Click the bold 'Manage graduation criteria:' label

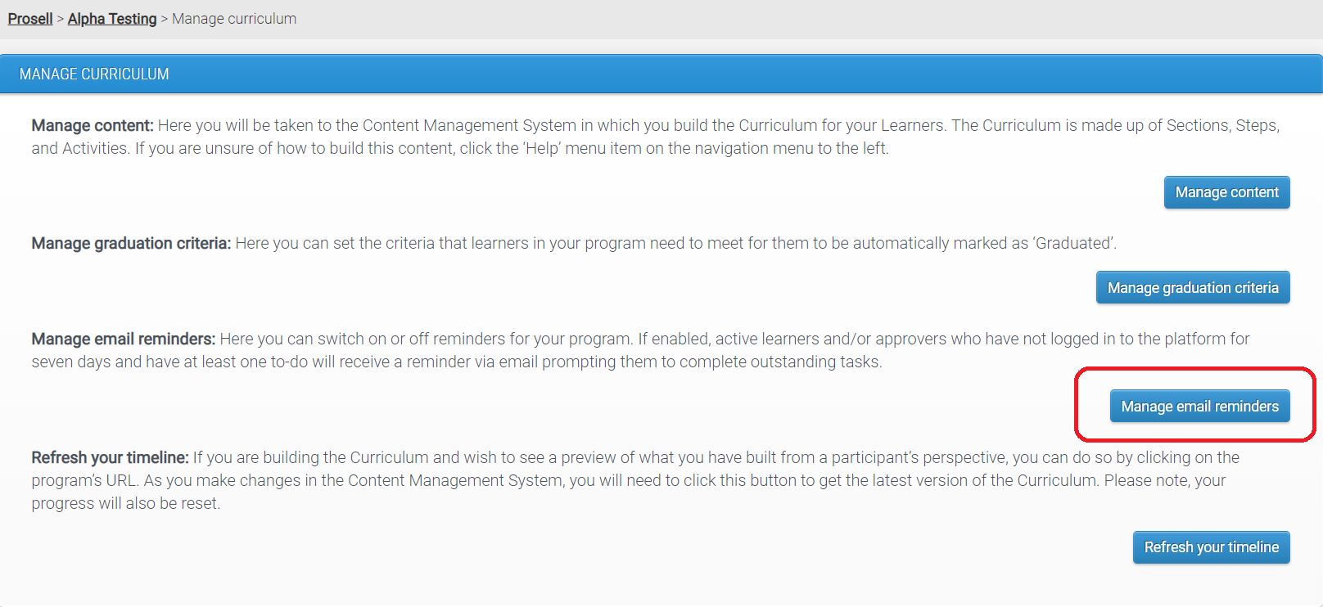[x=131, y=244]
